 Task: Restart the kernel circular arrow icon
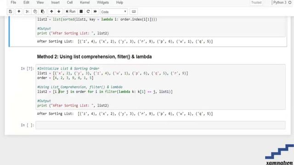point(88,11)
